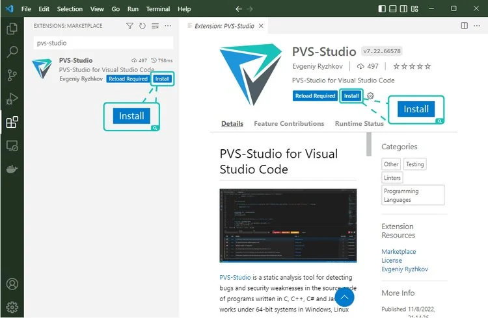
Task: Open the Search view in activity bar
Action: 12,51
